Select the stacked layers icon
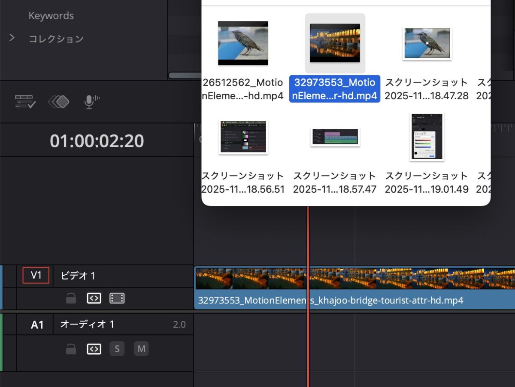The image size is (515, 387). [59, 101]
